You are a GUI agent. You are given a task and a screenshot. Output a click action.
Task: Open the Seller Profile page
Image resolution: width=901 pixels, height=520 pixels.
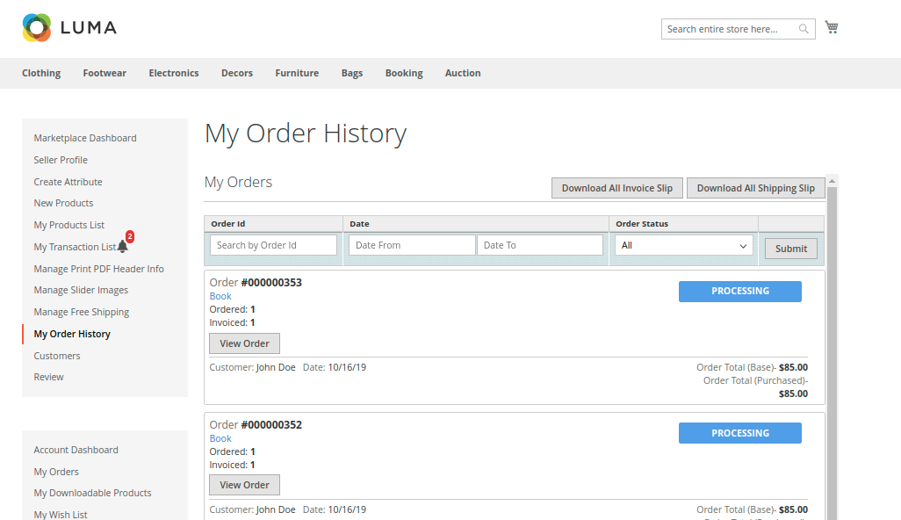[60, 160]
